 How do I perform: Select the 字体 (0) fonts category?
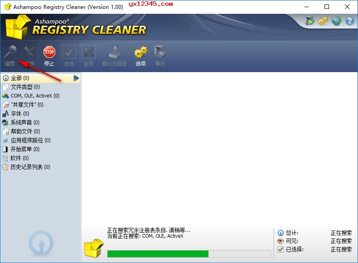point(40,113)
